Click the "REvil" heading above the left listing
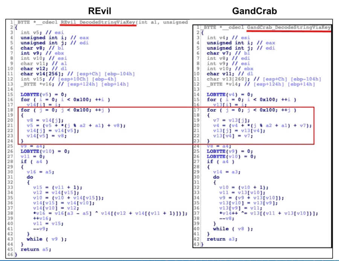Viewport: 339px width, 261px height. click(100, 11)
